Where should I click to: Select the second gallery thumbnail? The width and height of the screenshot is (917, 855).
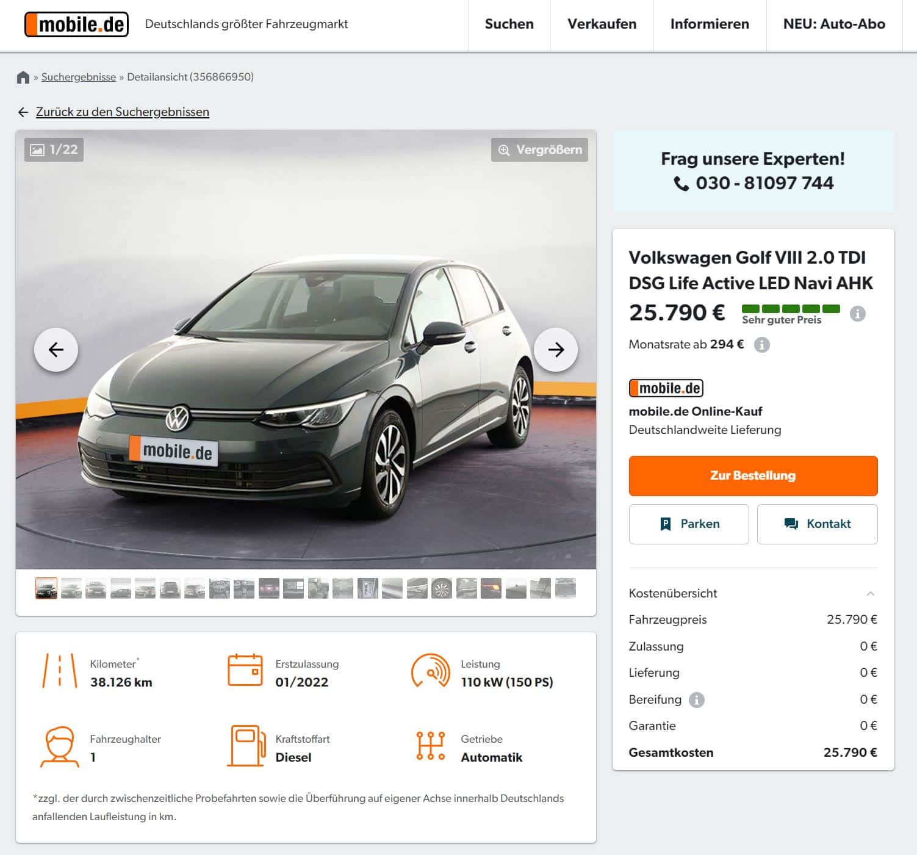(71, 588)
